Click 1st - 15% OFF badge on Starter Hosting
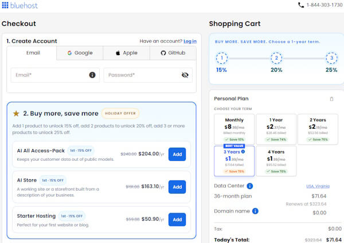The height and width of the screenshot is (243, 344). (72, 216)
